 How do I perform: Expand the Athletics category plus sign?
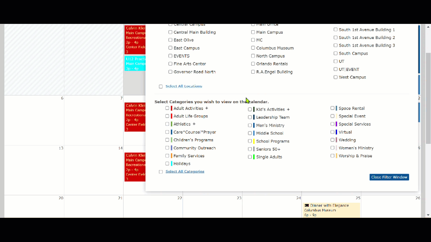(x=194, y=124)
